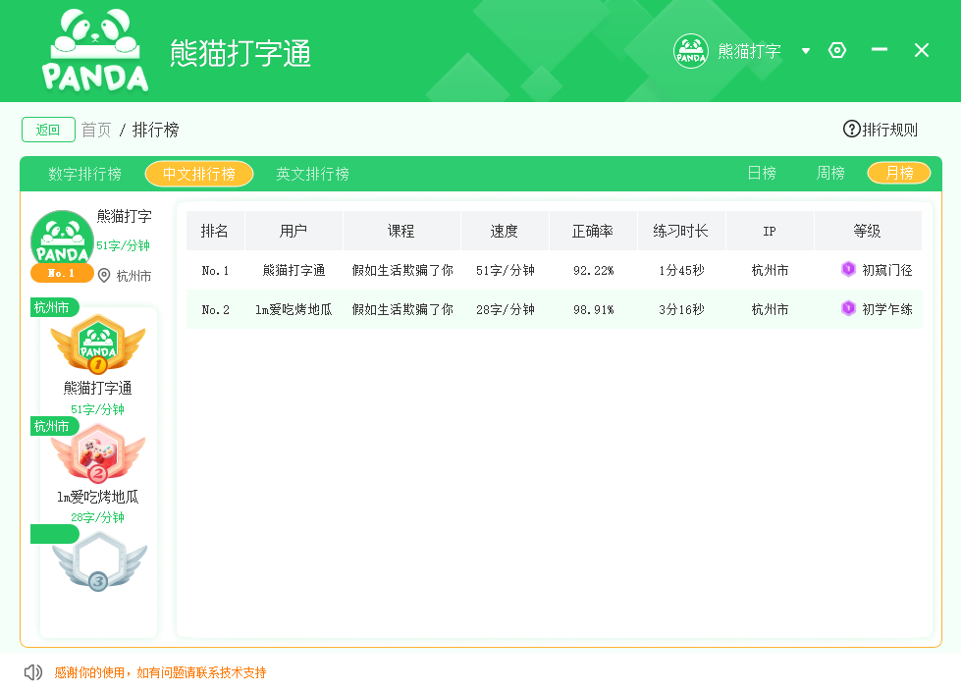This screenshot has height=692, width=961.
Task: Click the 正确率 column header
Action: 593,231
